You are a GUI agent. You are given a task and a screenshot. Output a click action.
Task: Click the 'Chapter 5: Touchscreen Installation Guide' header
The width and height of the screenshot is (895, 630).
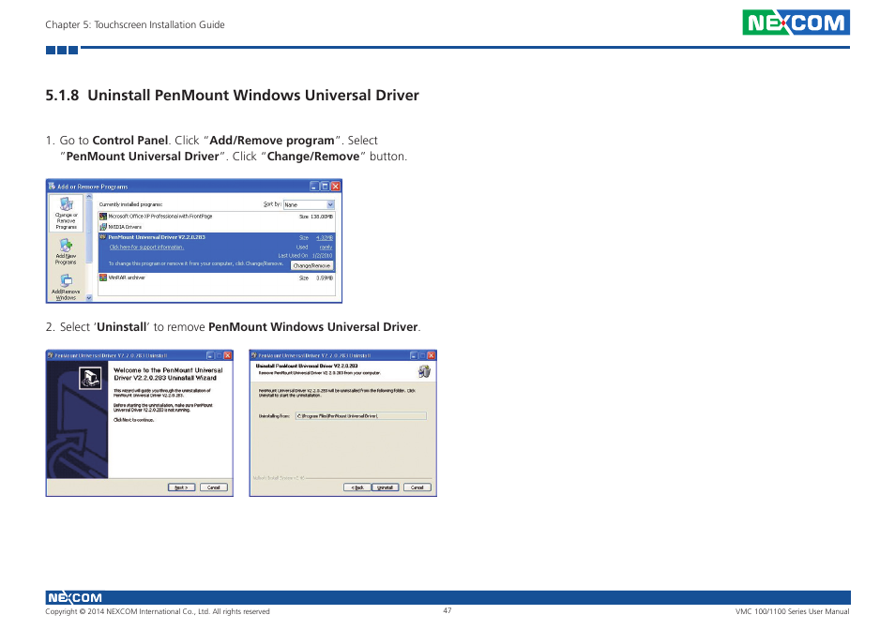click(x=135, y=24)
